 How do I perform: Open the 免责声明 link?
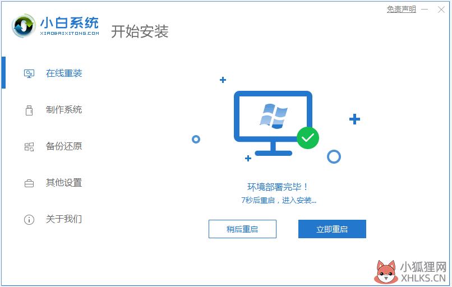tap(402, 9)
